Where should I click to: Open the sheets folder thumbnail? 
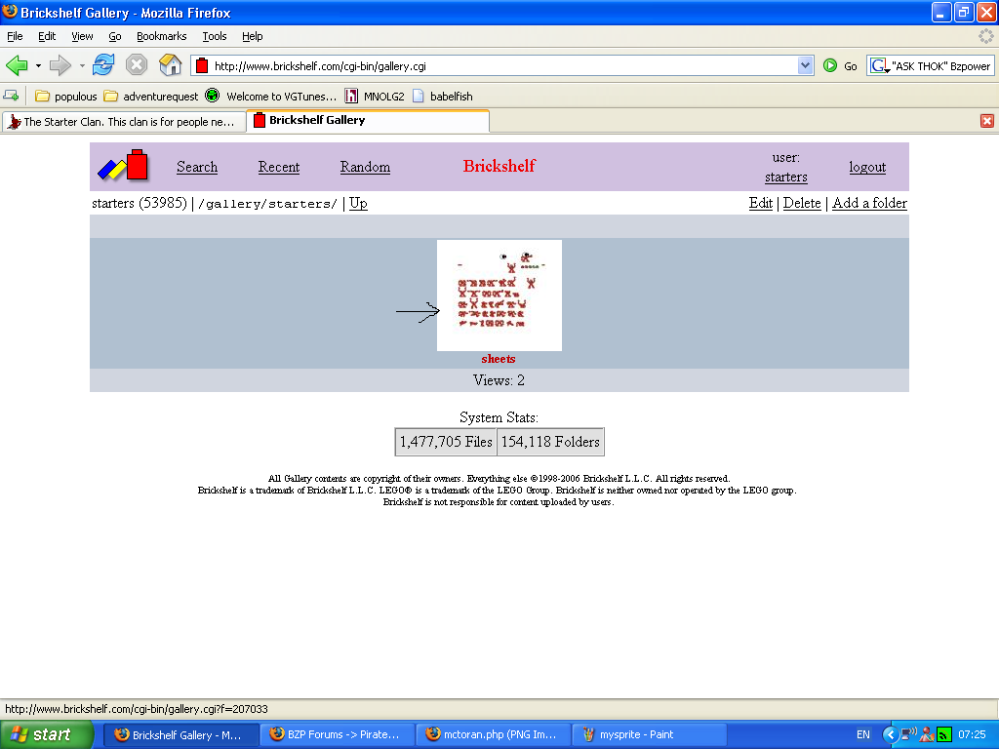499,295
